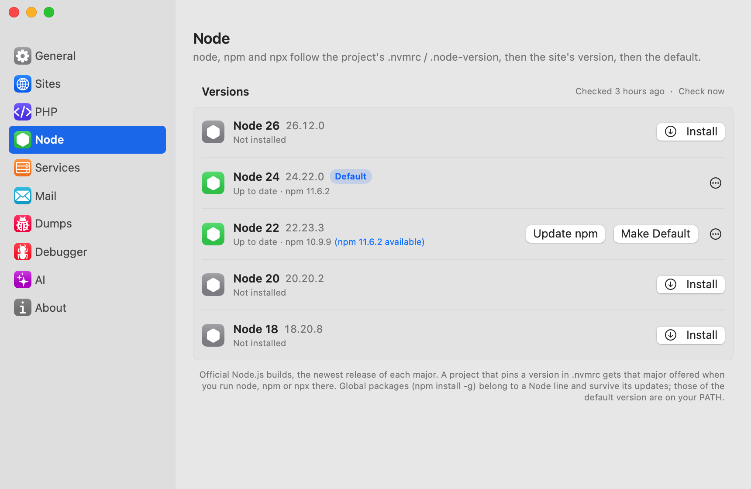Viewport: 751px width, 489px height.
Task: Select the version text 22.23.3
Action: pyautogui.click(x=305, y=228)
